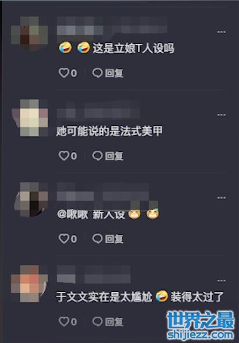This screenshot has height=343, width=239.
Task: Open avatar of 法式美甲 commenter
Action: tap(29, 117)
